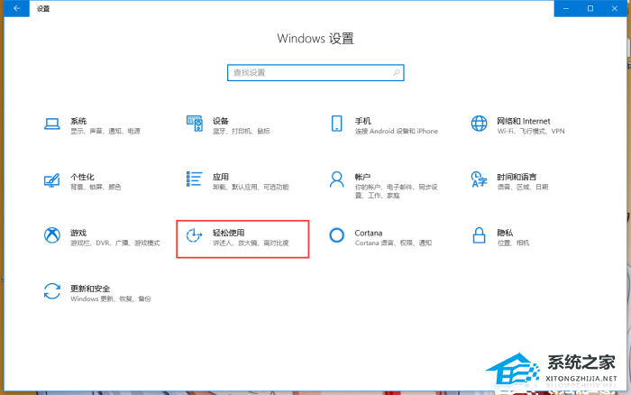Open the Network globe icon (网络和 Internet)

[x=479, y=124]
